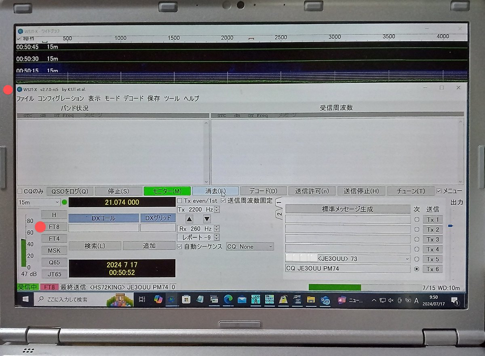Send message with the Tx 6 button
The height and width of the screenshot is (356, 485).
[x=432, y=269]
